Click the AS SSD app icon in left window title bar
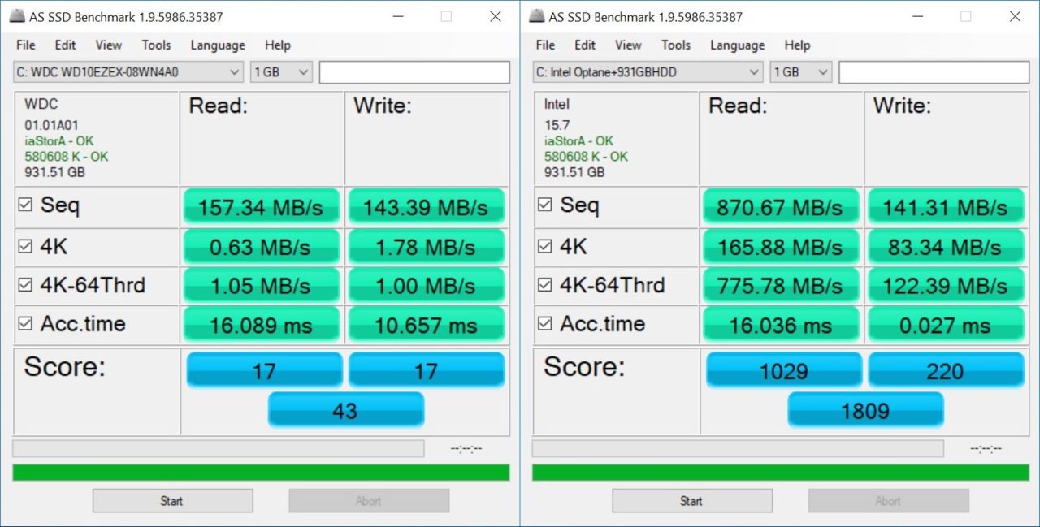 (x=17, y=16)
